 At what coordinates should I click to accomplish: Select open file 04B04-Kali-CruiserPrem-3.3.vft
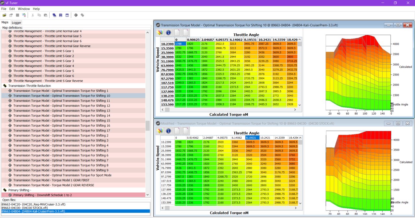[76, 211]
